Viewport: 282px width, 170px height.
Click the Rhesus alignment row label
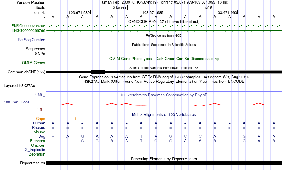39,127
